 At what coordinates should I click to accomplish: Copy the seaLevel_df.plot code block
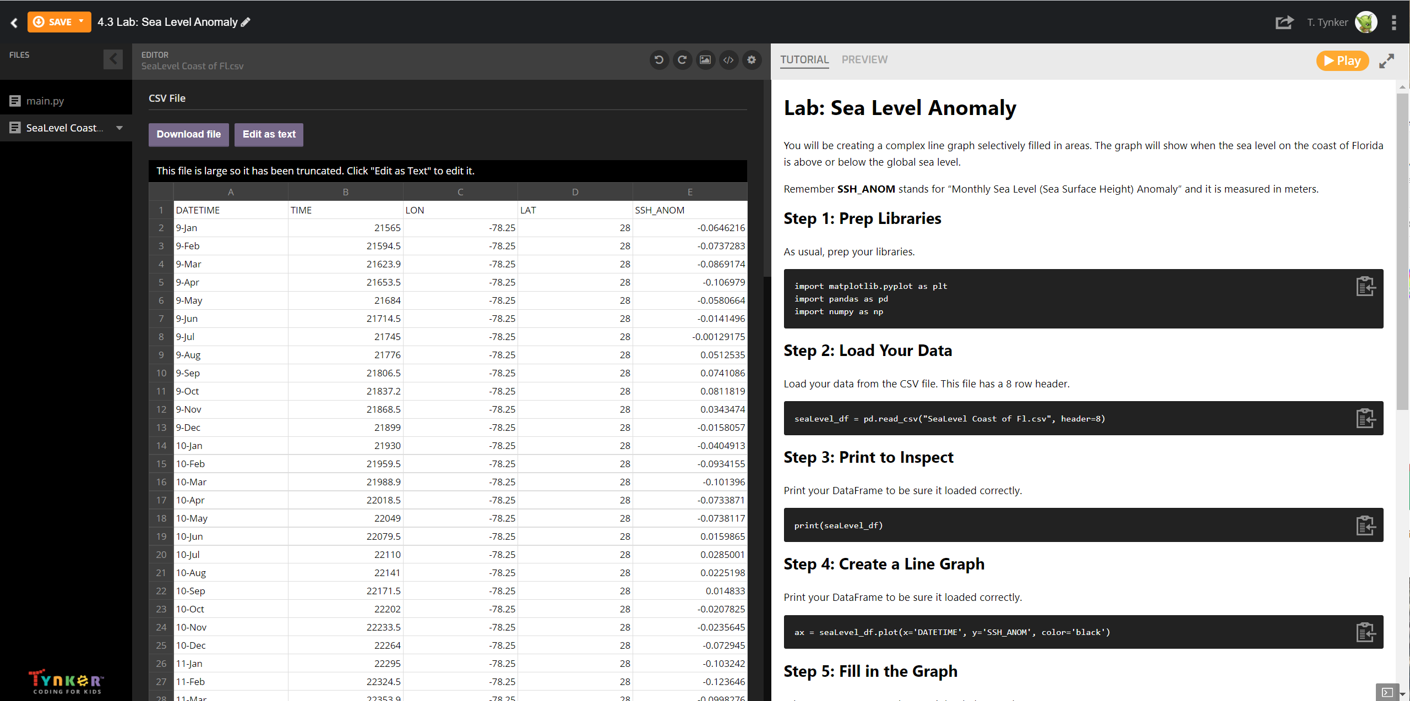tap(1365, 632)
